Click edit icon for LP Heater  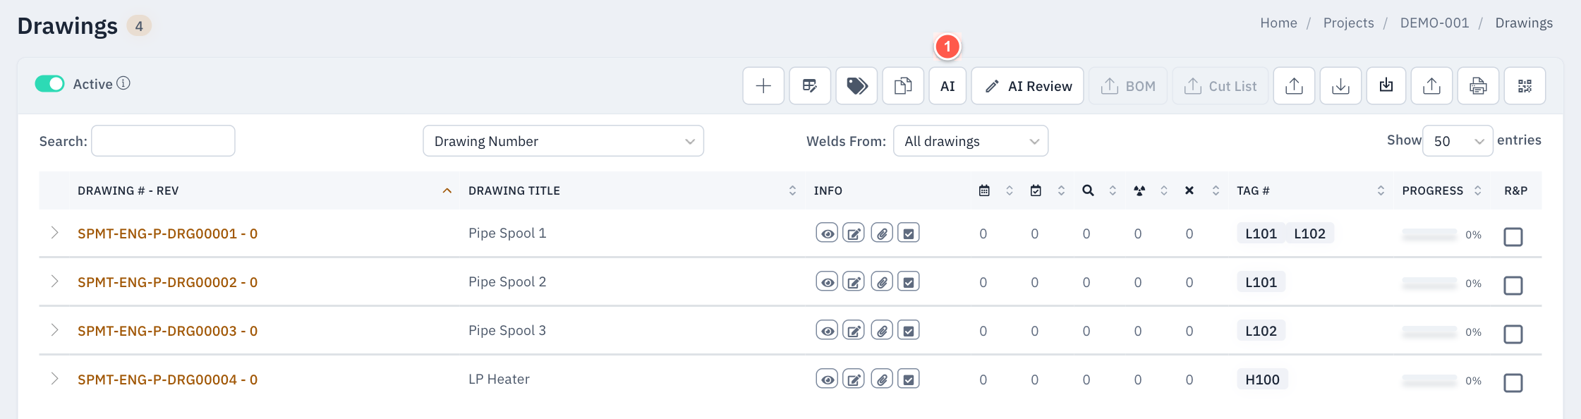click(x=854, y=379)
